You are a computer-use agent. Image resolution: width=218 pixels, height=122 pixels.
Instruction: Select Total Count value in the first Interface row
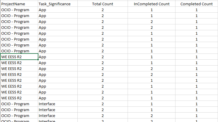[x=103, y=104]
